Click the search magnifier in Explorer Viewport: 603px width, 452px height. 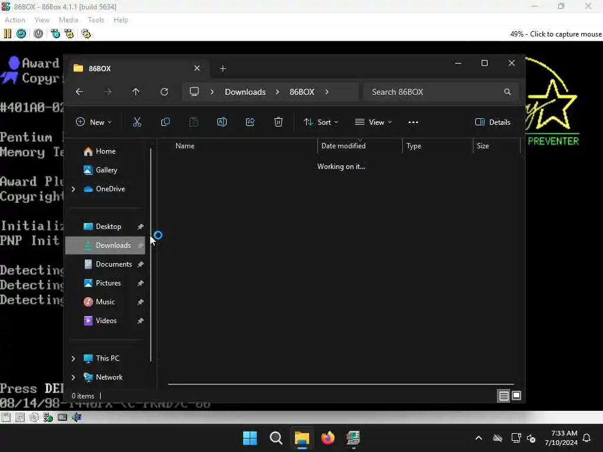click(x=507, y=92)
